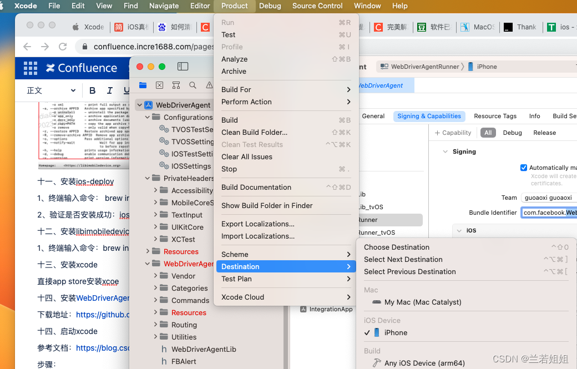The height and width of the screenshot is (369, 577).
Task: Apply bold formatting in Confluence editor
Action: [92, 90]
